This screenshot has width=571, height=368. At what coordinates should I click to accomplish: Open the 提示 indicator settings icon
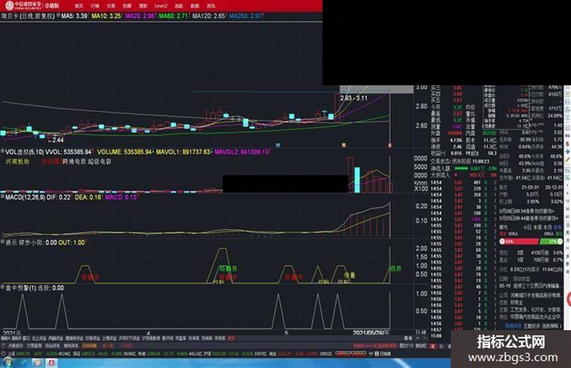[x=2, y=242]
